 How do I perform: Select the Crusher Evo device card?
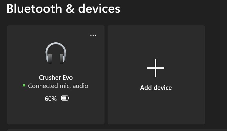coord(56,75)
